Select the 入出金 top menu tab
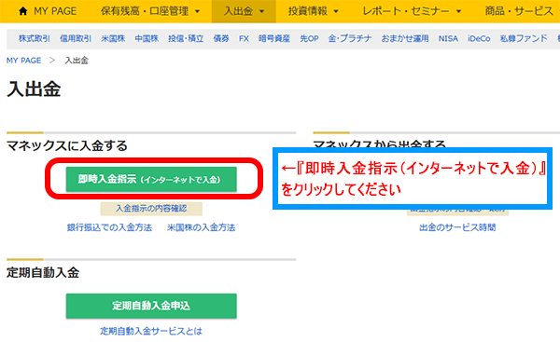560x342 pixels. coord(244,11)
